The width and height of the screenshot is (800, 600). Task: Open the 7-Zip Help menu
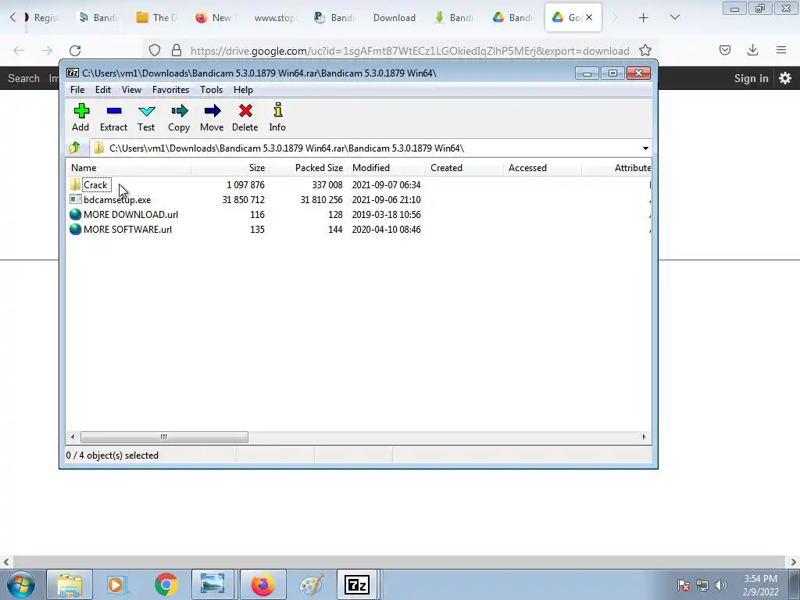click(x=244, y=90)
